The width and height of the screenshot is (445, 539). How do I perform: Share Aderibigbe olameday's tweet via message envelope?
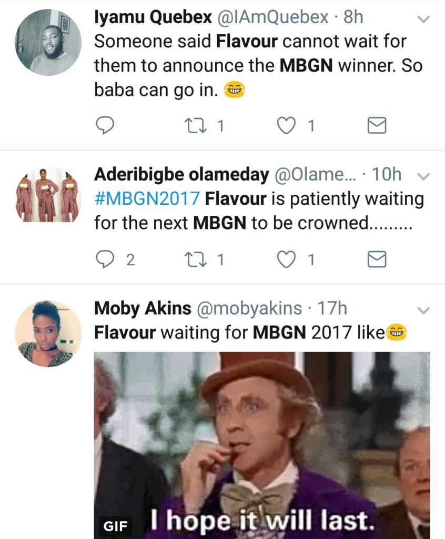point(377,259)
